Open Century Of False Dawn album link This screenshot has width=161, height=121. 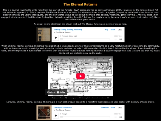click(x=63, y=108)
